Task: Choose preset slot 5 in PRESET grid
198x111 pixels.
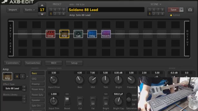Action: [x=51, y=10]
